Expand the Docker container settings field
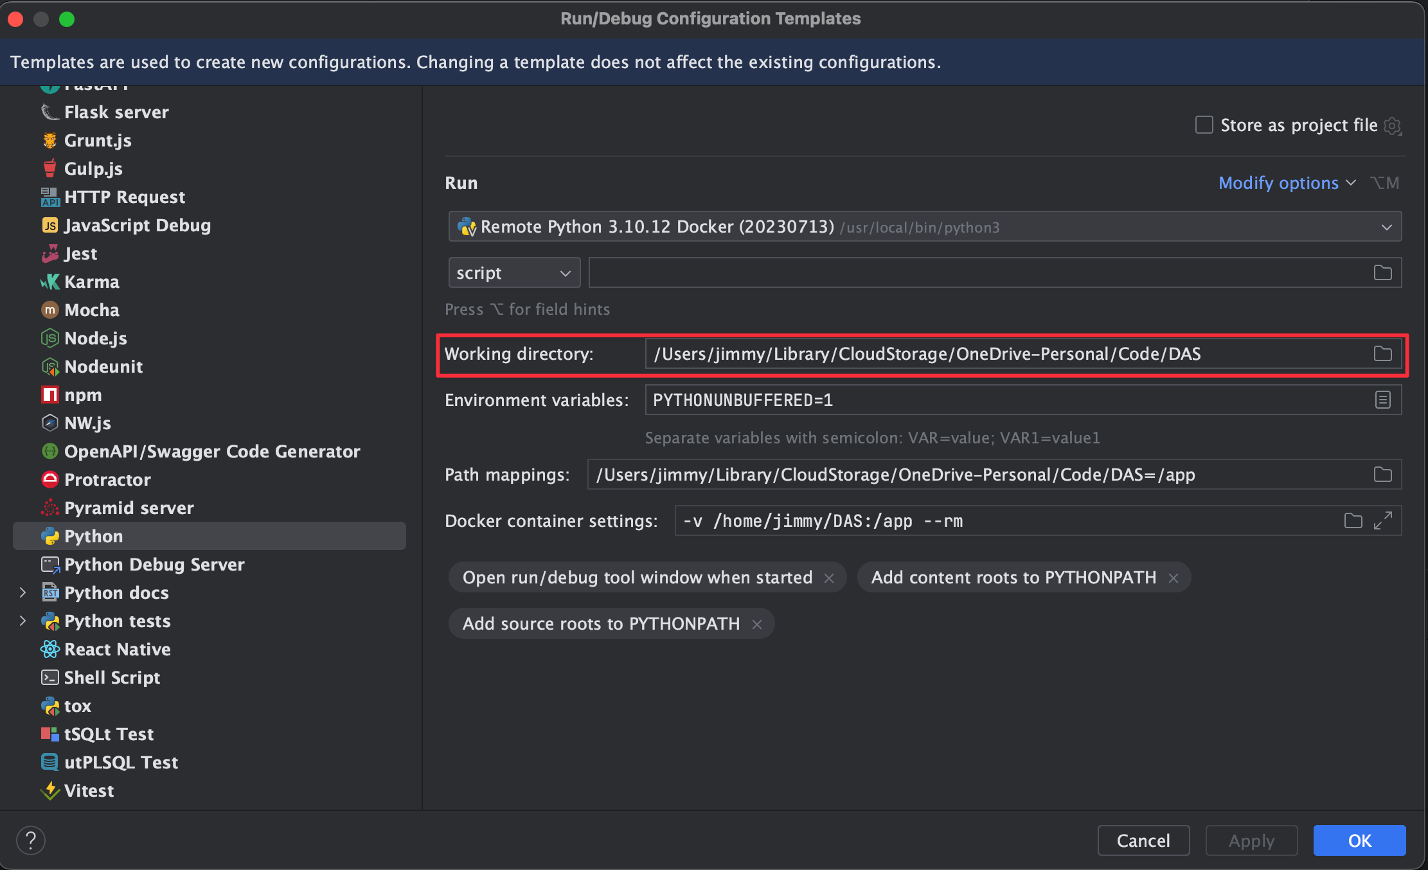The width and height of the screenshot is (1428, 870). [1383, 520]
